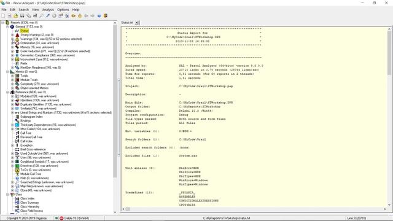Viewport: 393px width, 221px height.
Task: Select the Strong Warnings red triangle icon
Action: point(17,35)
